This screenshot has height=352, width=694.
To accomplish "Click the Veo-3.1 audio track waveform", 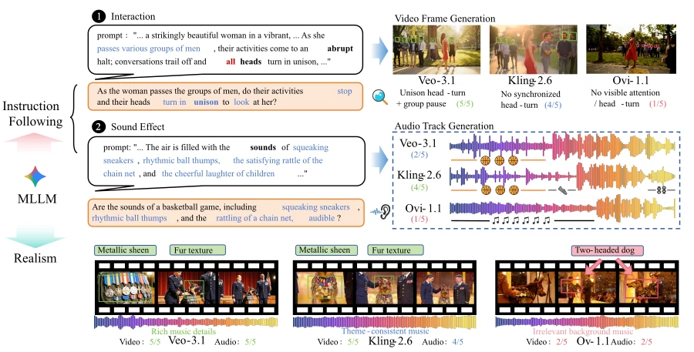I will click(x=562, y=146).
